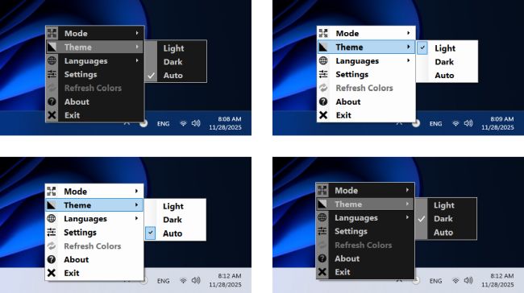Click Refresh Colors icon in light menu with Auto checked
The height and width of the screenshot is (293, 524).
point(52,246)
